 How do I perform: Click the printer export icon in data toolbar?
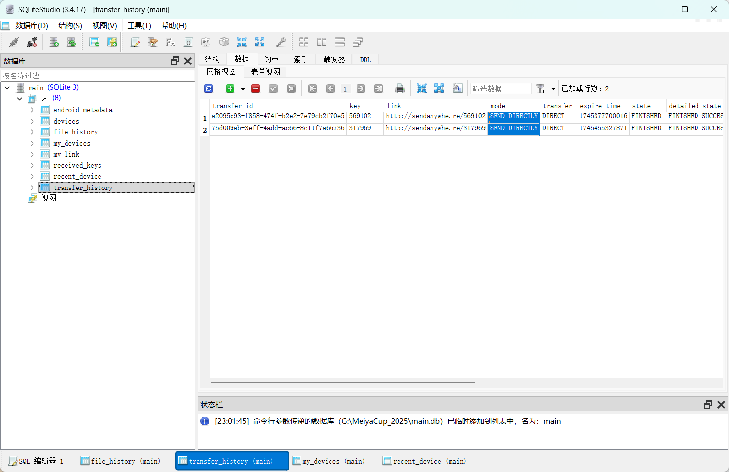point(400,89)
